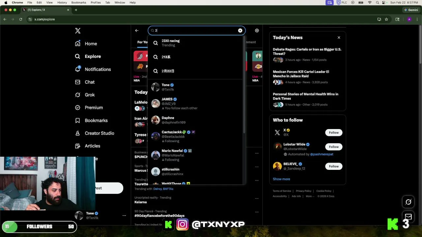Open JAMES @JMZ_V9 profile suggestion

(195, 104)
